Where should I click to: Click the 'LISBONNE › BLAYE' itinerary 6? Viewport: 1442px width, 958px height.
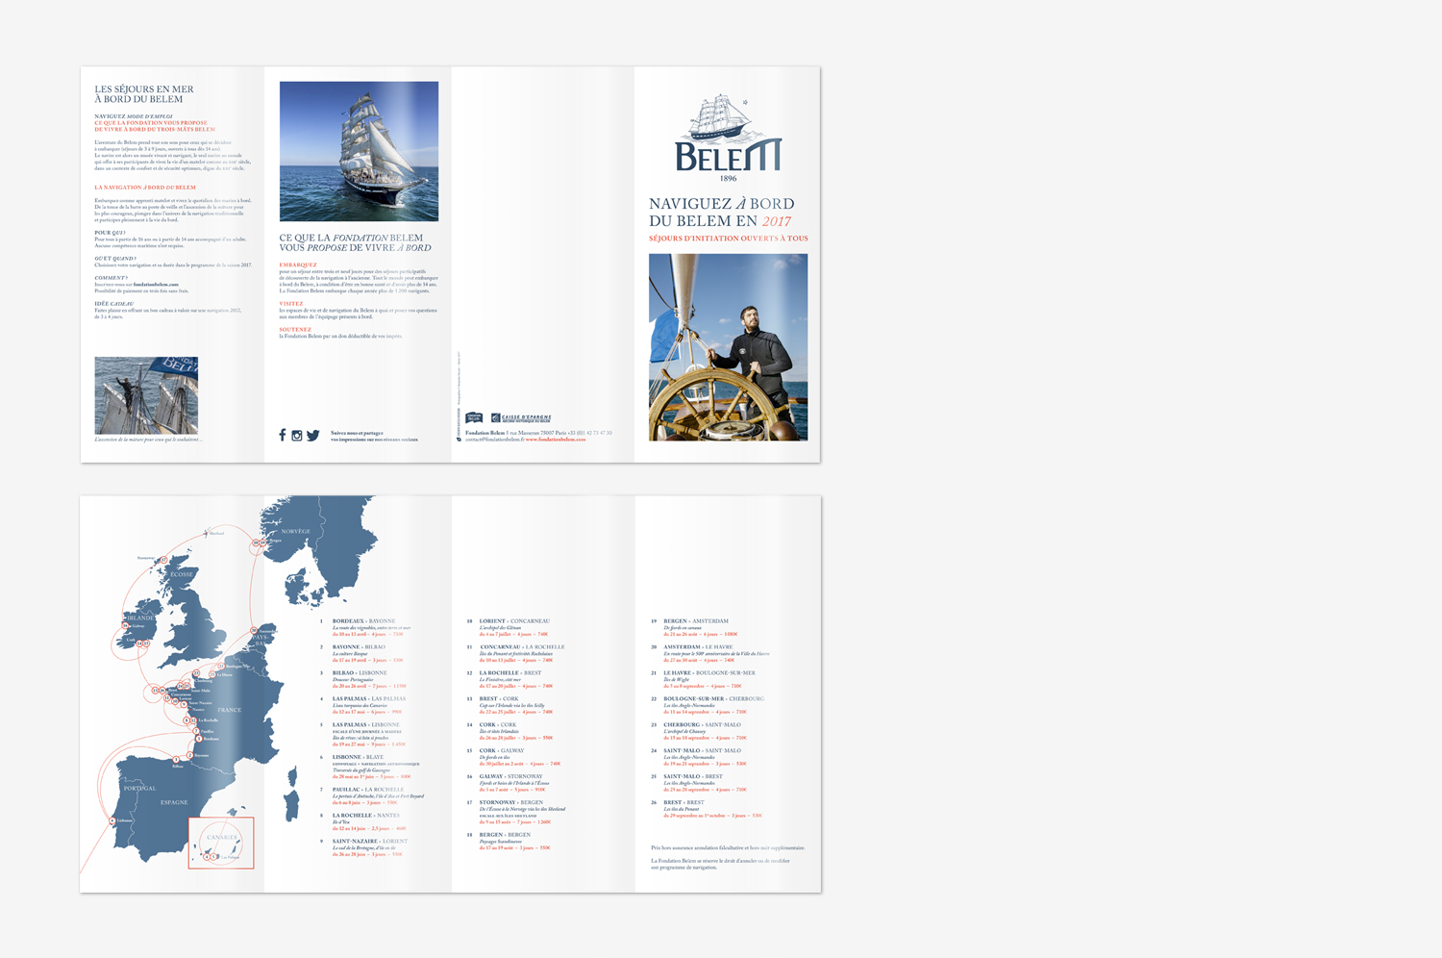coord(358,757)
